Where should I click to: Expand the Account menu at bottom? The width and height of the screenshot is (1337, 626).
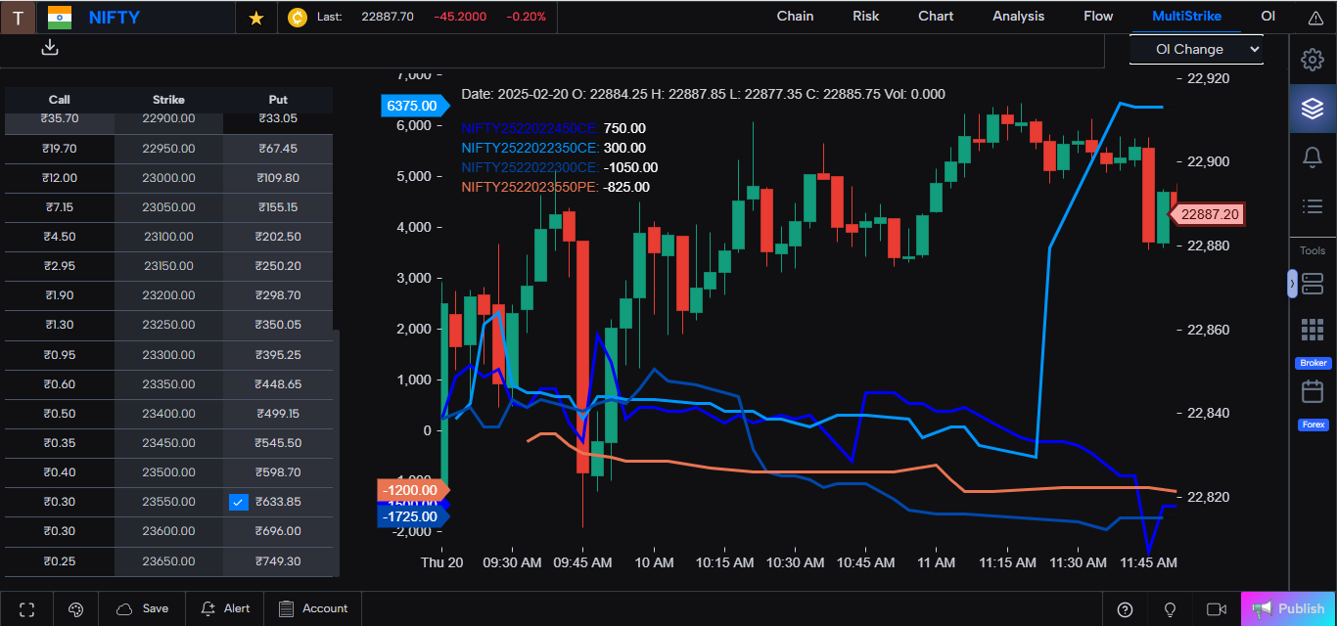(313, 608)
